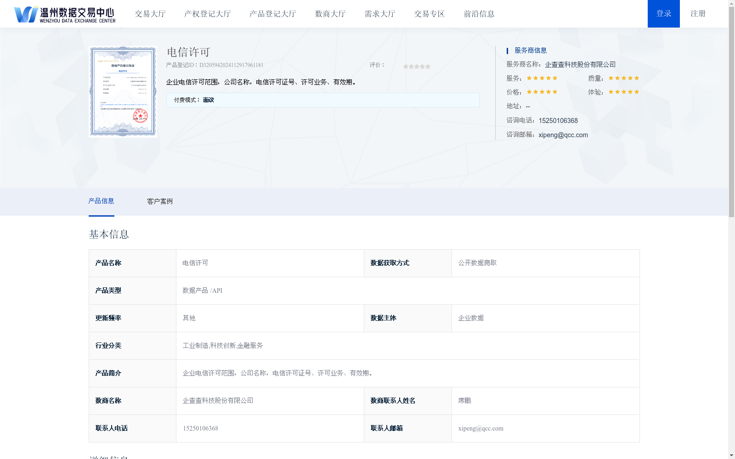The image size is (735, 459).
Task: Click the 服务商信息 section heading
Action: [x=531, y=50]
